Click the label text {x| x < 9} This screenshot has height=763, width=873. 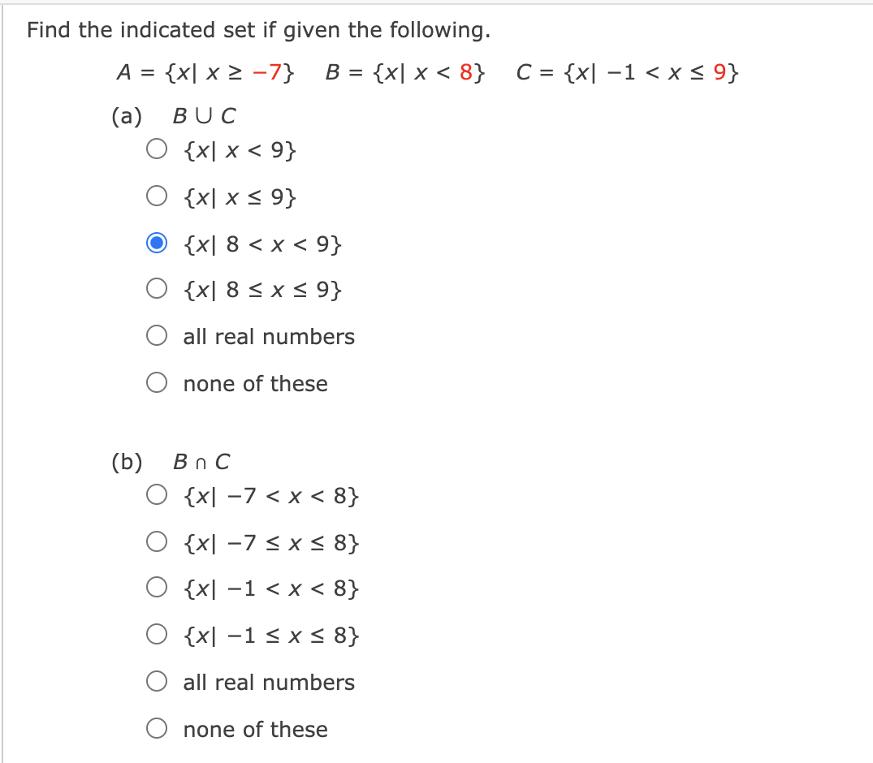click(x=239, y=149)
